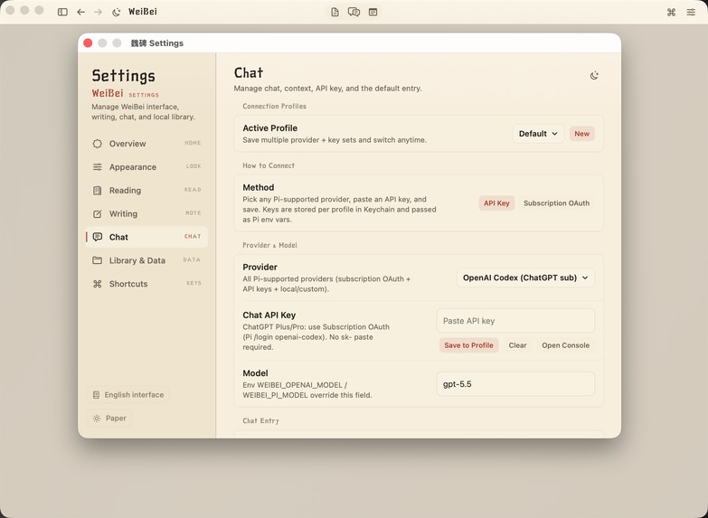Switch the English interface language toggle
708x518 pixels.
point(128,395)
